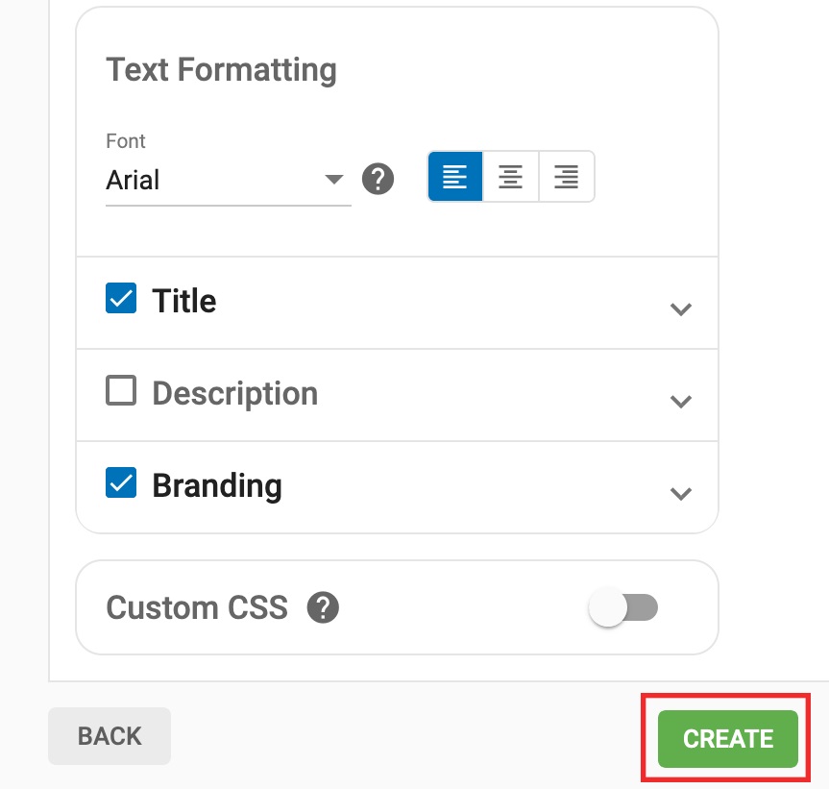Open the Arial font dropdown

point(229,180)
